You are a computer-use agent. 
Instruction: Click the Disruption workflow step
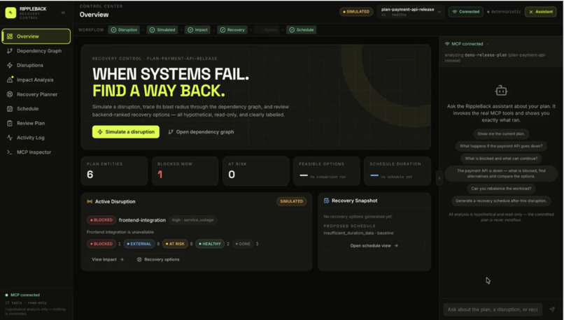click(x=124, y=30)
